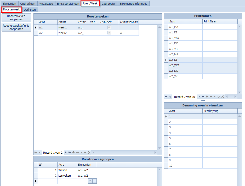The width and height of the screenshot is (245, 186).
Task: Toggle Lesweek checkbox for week2 row
Action: click(x=109, y=33)
